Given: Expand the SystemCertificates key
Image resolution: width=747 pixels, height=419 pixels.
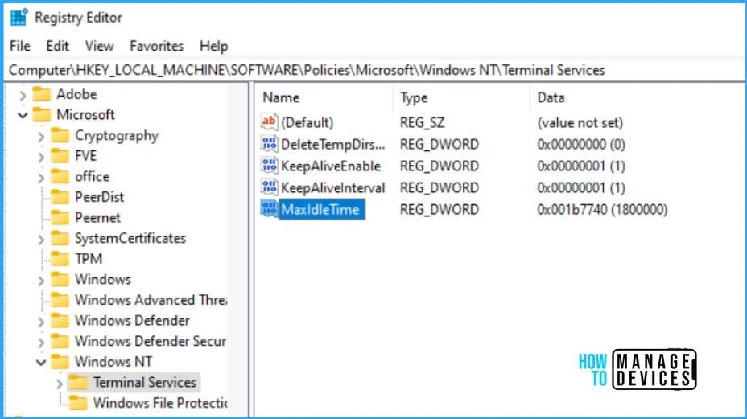Looking at the screenshot, I should coord(41,239).
